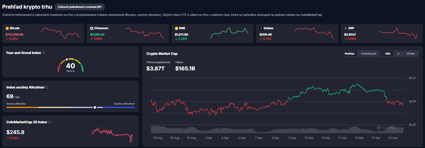Click the 19 Sep date marker on chart
The image size is (425, 148).
359,138
